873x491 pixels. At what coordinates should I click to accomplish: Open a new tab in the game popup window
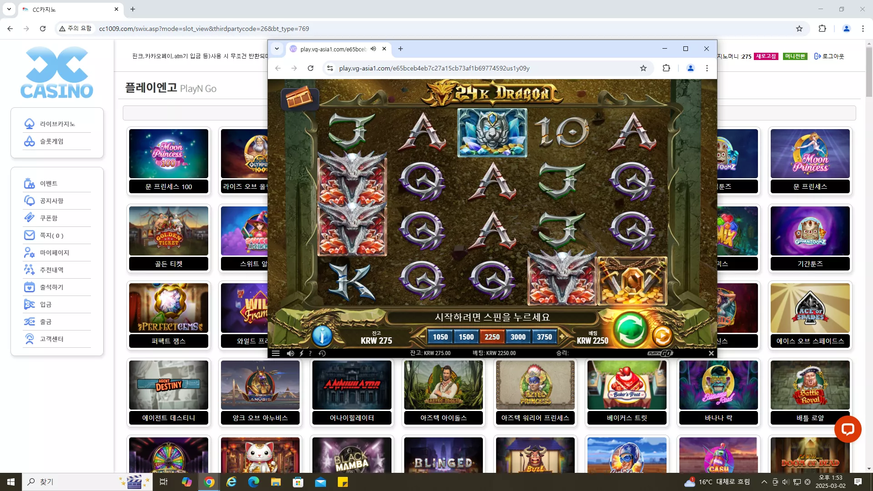(401, 49)
